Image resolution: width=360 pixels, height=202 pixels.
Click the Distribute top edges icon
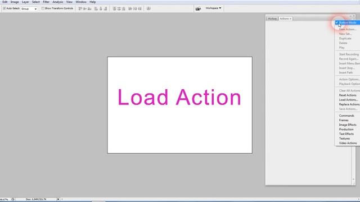114,9
